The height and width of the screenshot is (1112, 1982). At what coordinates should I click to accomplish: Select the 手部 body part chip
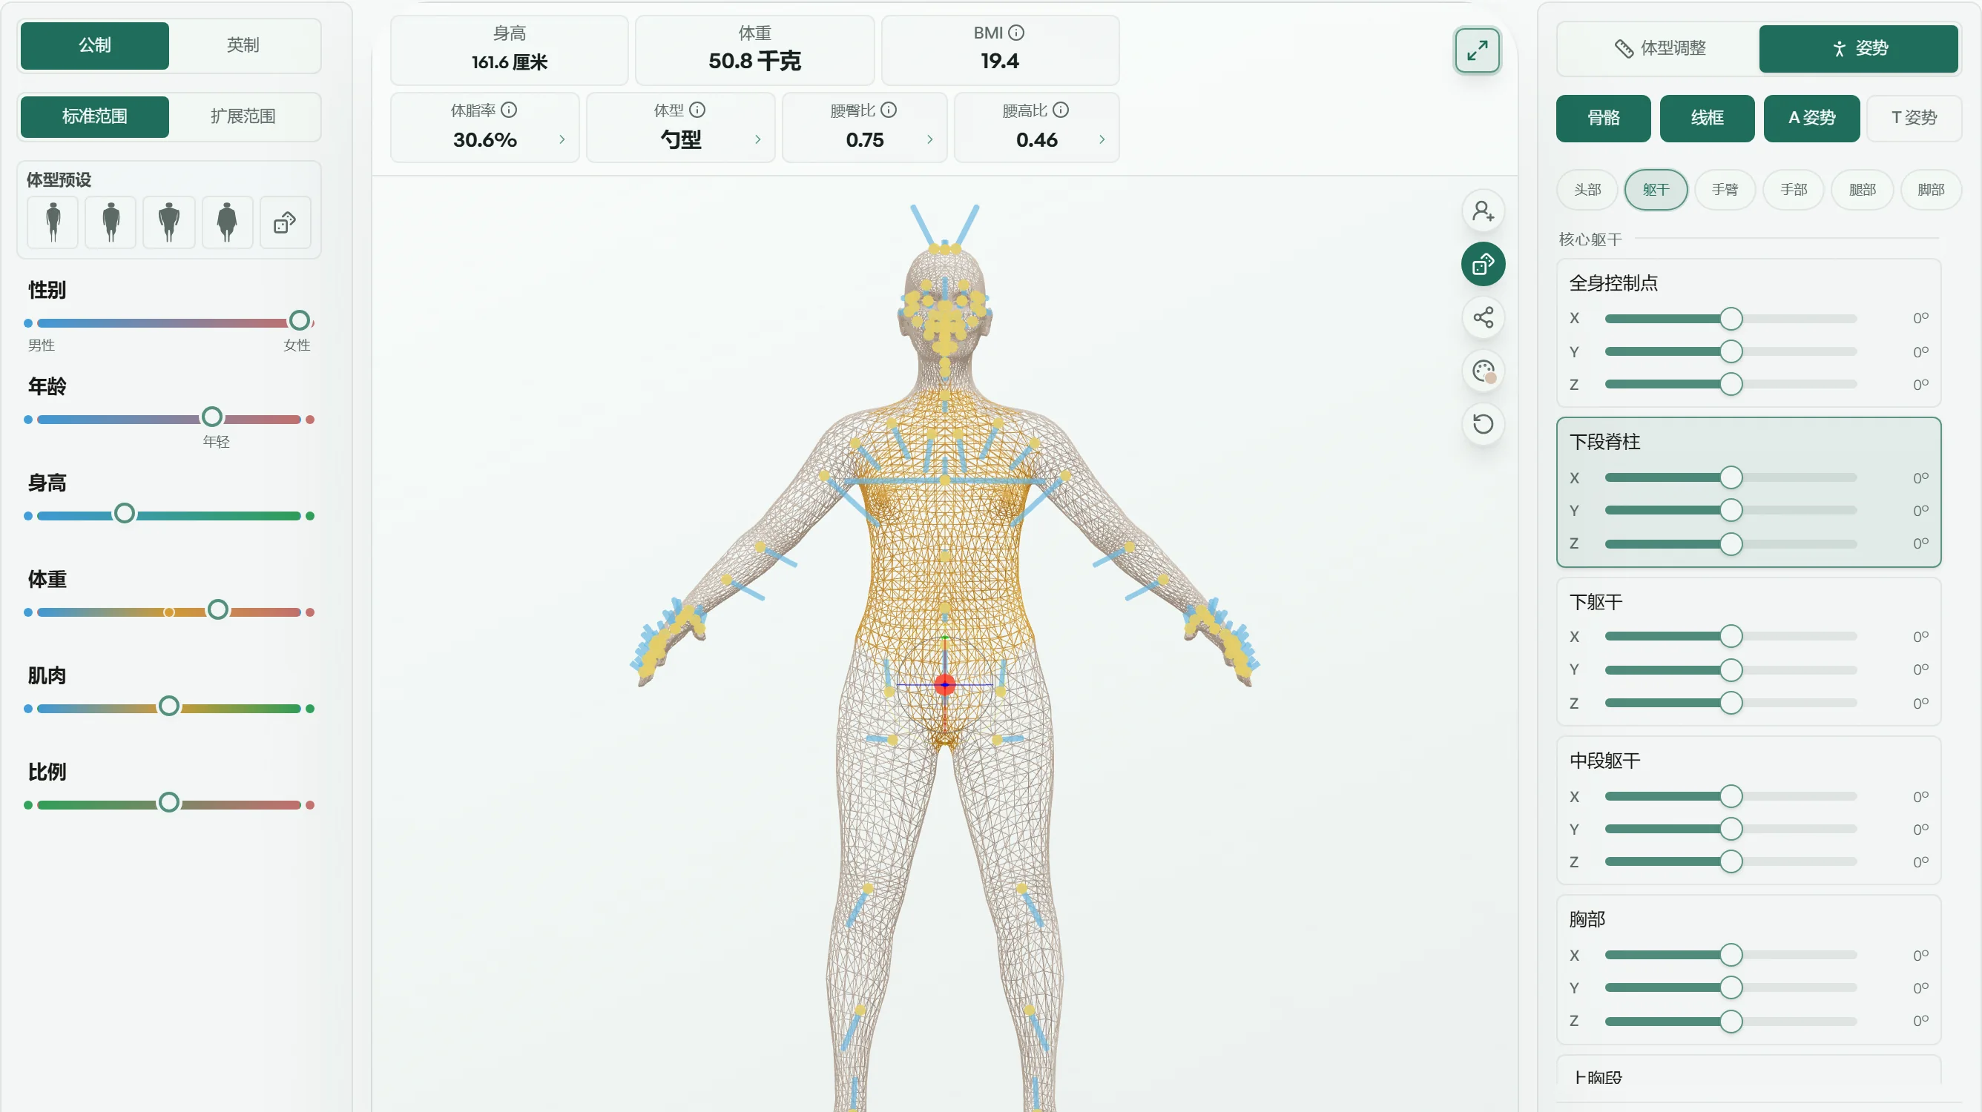[x=1794, y=190]
